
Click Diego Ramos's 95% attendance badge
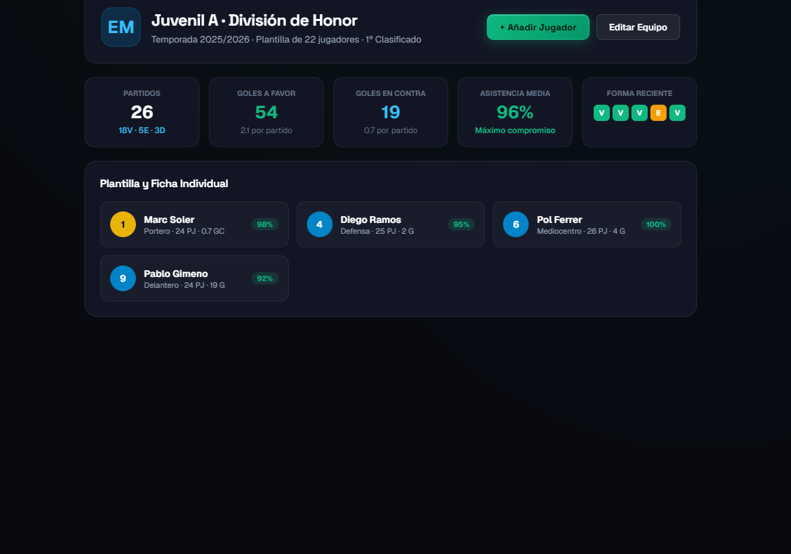461,224
